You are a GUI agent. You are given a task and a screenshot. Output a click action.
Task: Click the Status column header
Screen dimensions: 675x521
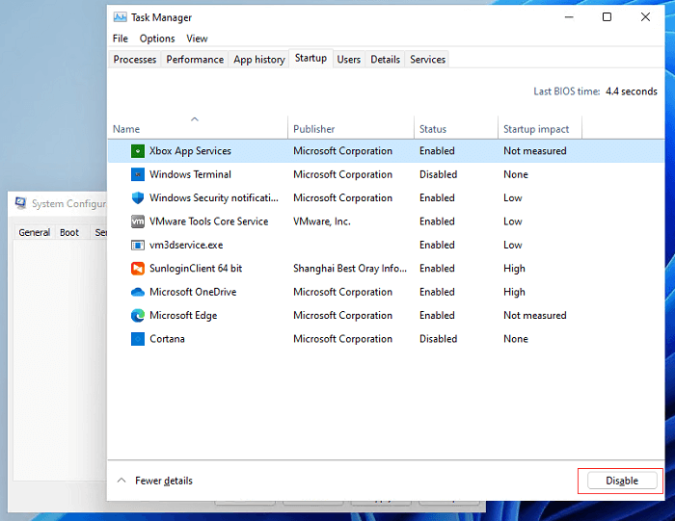433,129
